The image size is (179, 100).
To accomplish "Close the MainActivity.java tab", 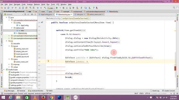I will pos(72,14).
